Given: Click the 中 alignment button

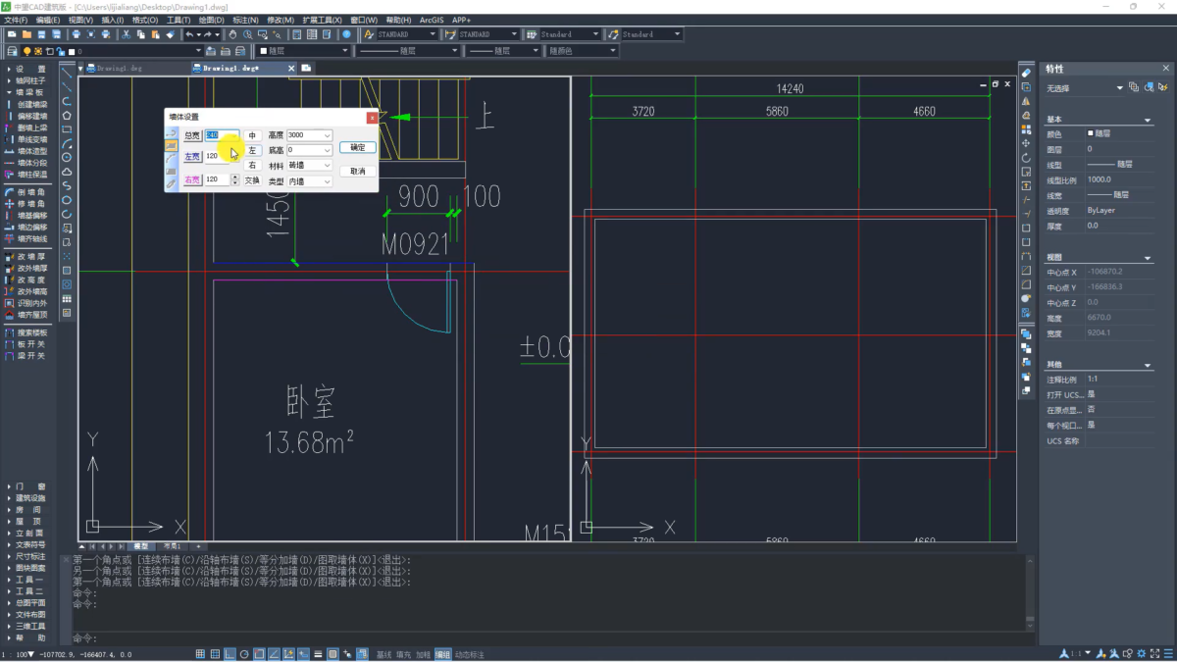Looking at the screenshot, I should (252, 135).
